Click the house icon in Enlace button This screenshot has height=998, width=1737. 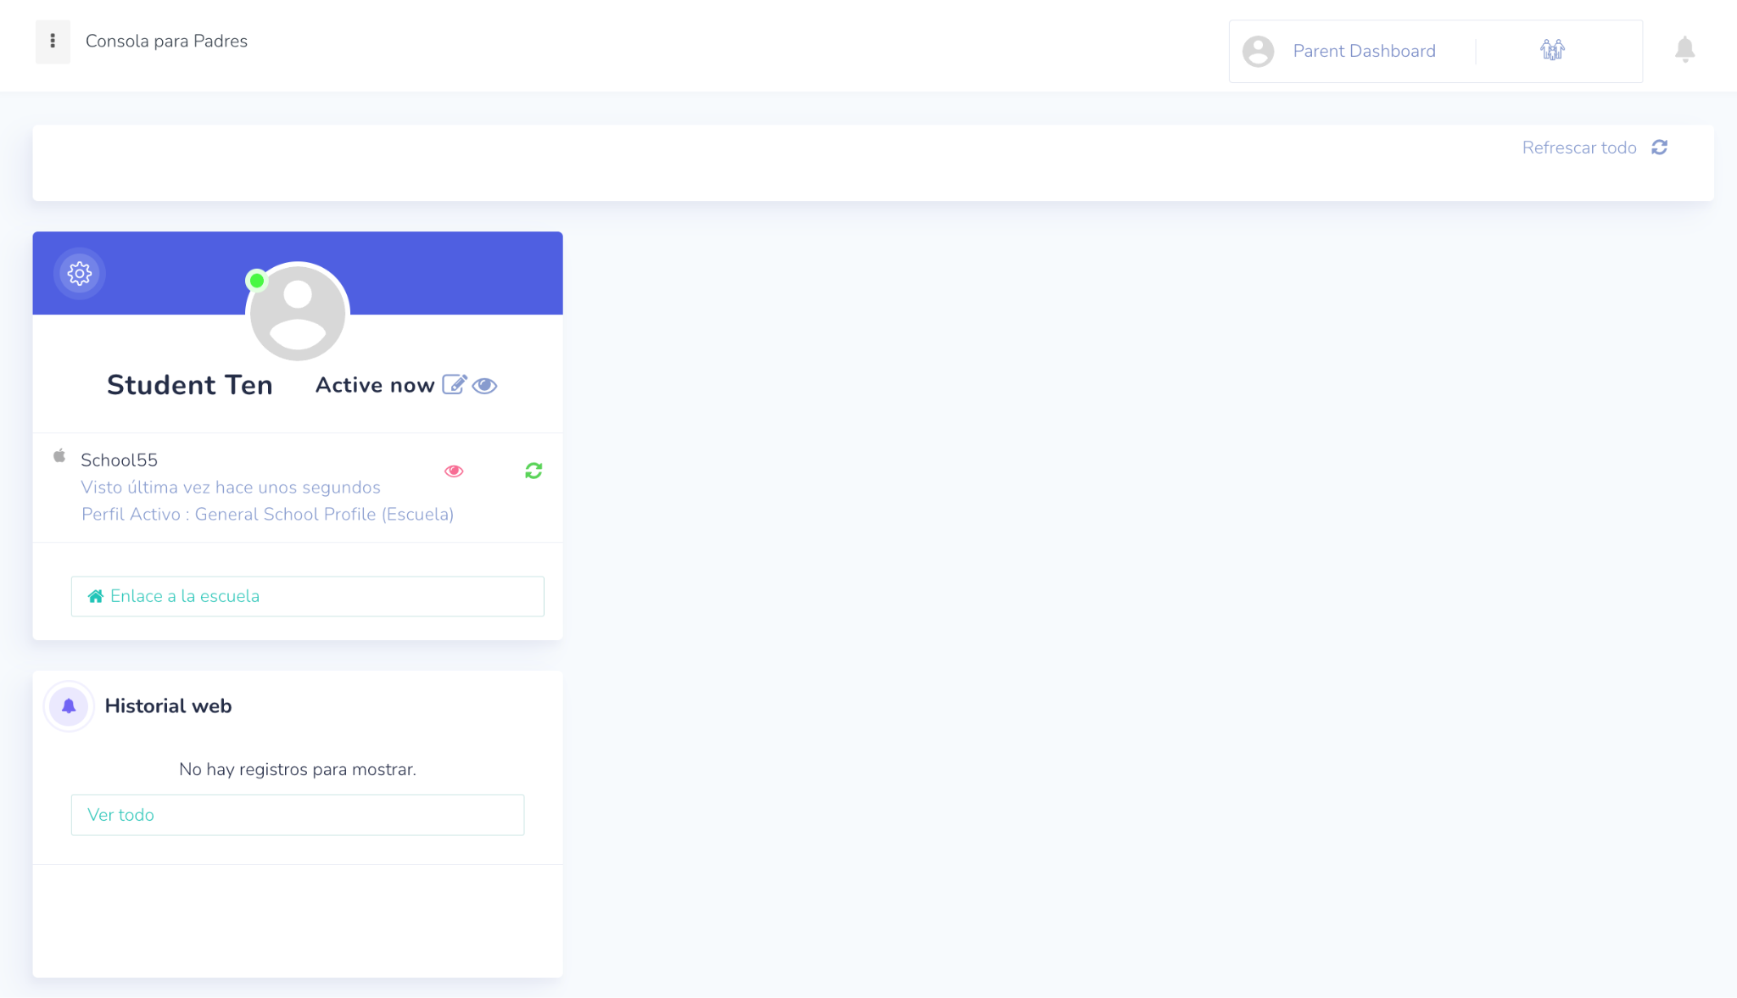coord(96,596)
